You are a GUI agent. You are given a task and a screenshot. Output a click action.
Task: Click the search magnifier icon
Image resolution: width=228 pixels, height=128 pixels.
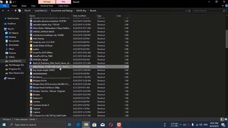pos(224,11)
